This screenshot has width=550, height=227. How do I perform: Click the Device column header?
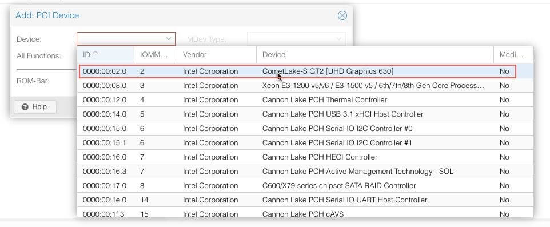coord(375,55)
